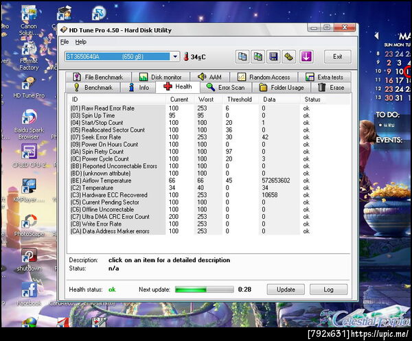The width and height of the screenshot is (412, 341).
Task: Click the Worst column header
Action: 209,99
